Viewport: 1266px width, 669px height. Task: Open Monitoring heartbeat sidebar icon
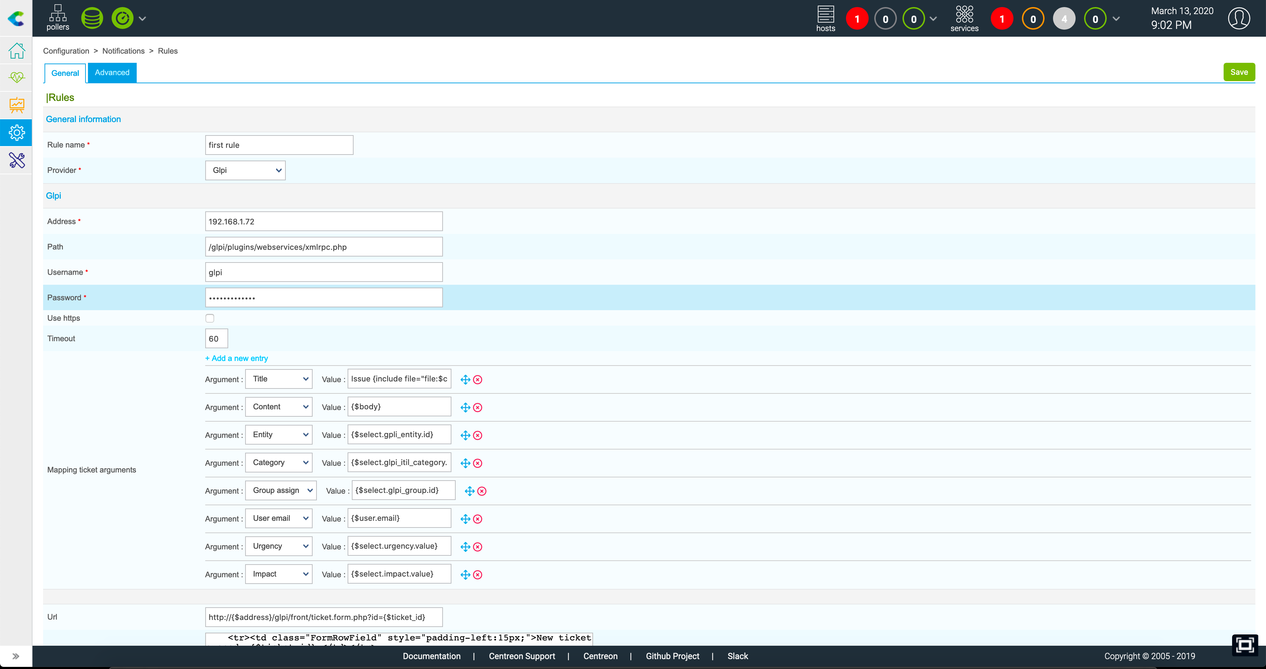coord(17,78)
